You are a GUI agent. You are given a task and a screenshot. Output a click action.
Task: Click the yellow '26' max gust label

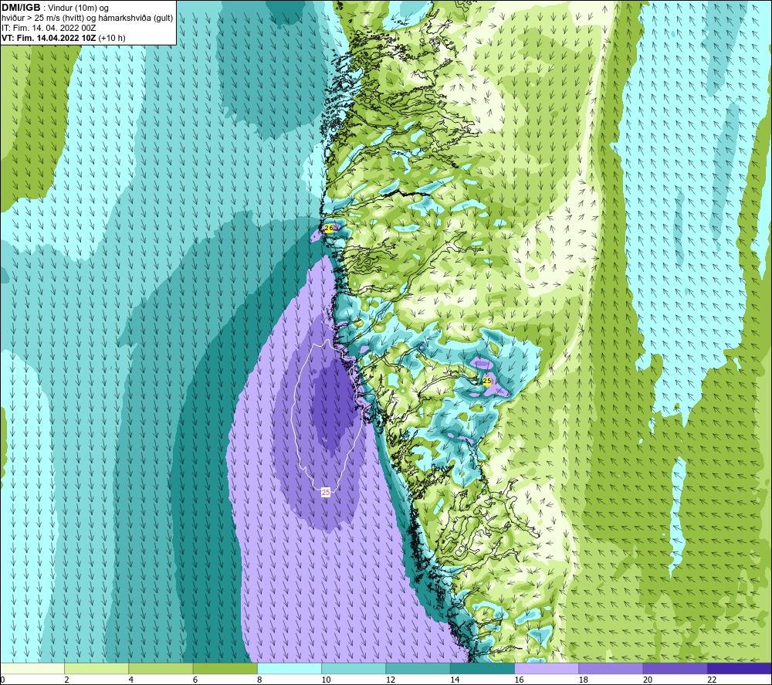click(x=329, y=228)
